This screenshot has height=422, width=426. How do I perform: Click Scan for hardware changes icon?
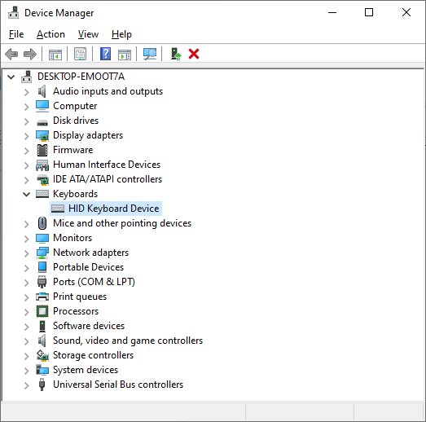[150, 54]
